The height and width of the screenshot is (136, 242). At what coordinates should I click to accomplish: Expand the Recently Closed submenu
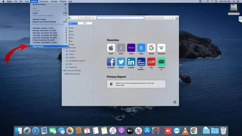pyautogui.click(x=49, y=19)
